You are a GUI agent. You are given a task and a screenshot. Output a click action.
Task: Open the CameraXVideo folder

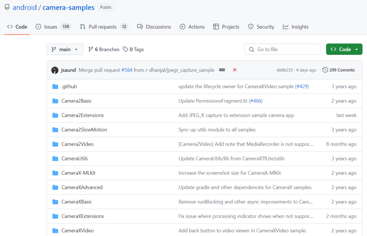pyautogui.click(x=77, y=231)
